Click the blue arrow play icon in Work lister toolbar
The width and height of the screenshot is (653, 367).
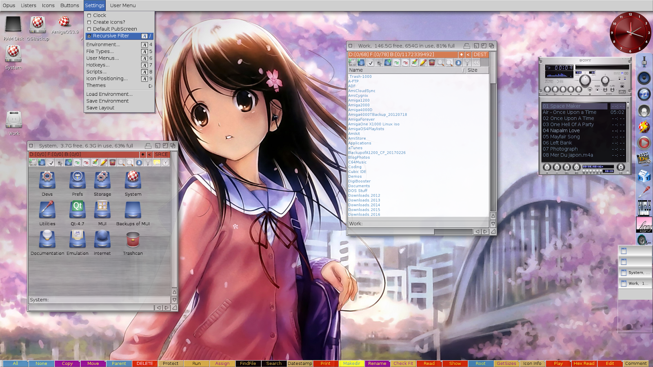pos(458,62)
